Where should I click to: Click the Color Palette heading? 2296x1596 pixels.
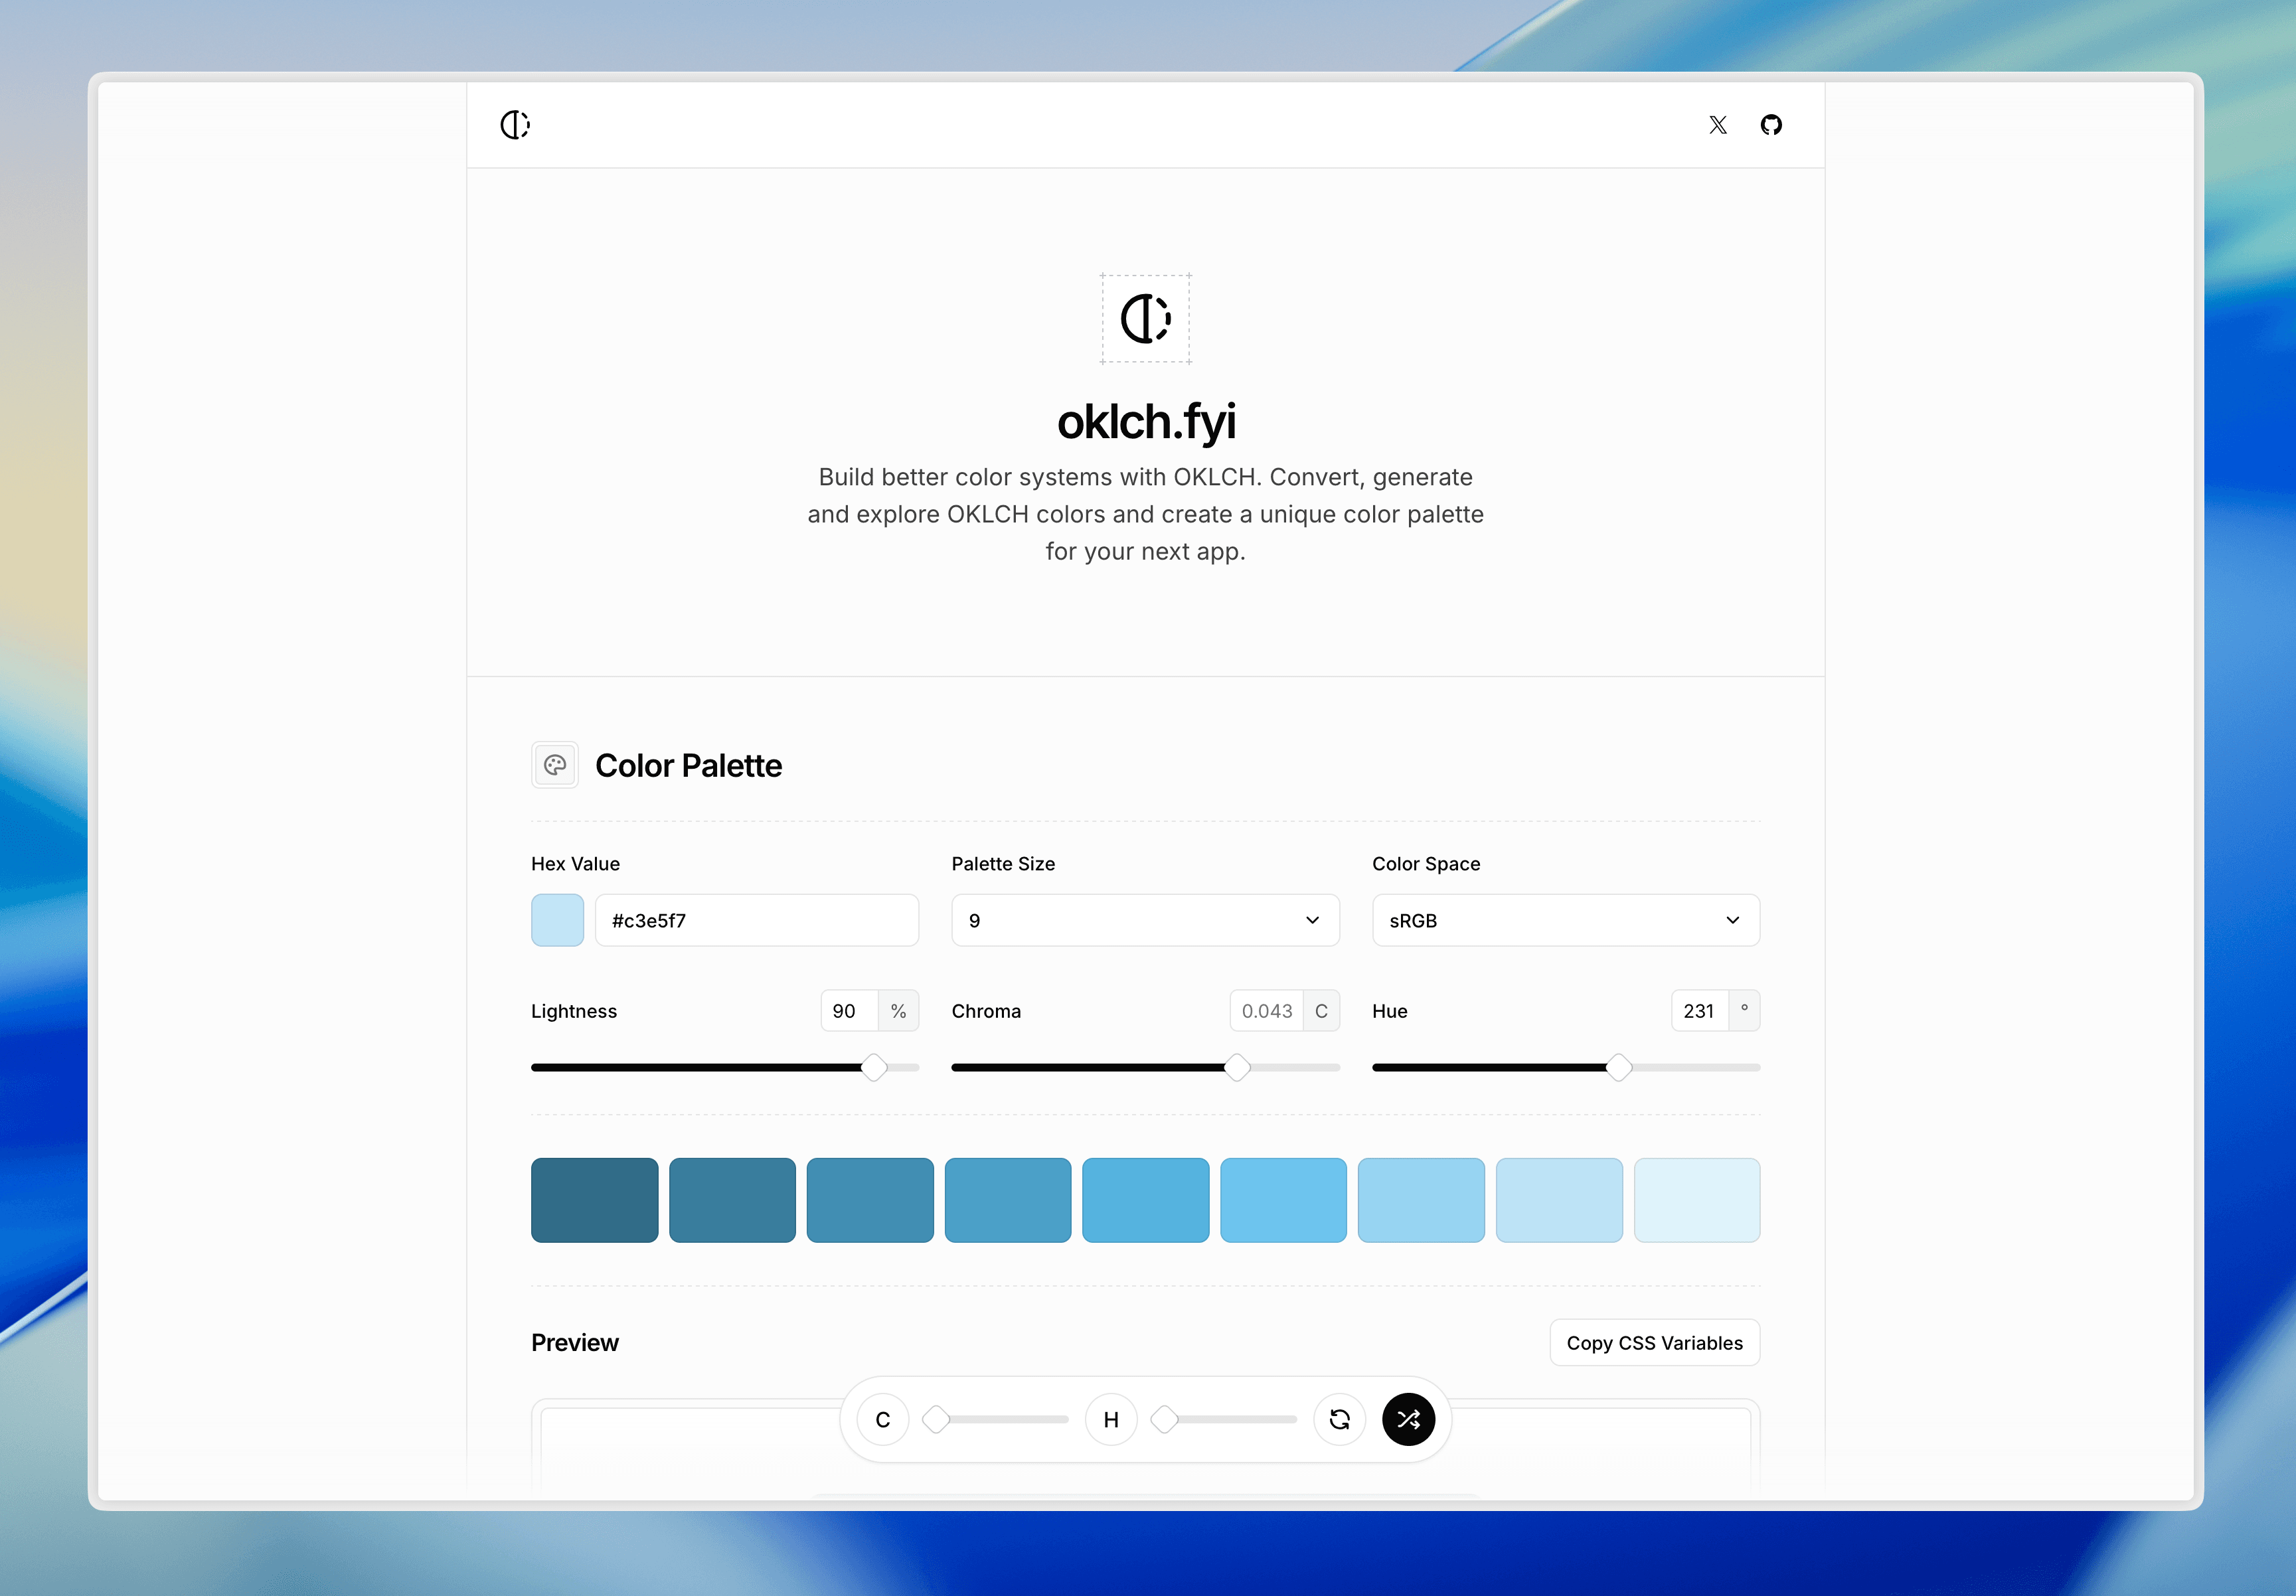tap(688, 766)
